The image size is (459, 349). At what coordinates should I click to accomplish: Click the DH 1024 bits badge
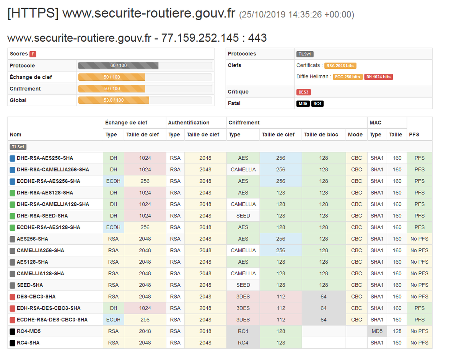378,77
